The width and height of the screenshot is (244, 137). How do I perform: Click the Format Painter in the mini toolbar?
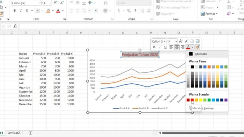[198, 47]
